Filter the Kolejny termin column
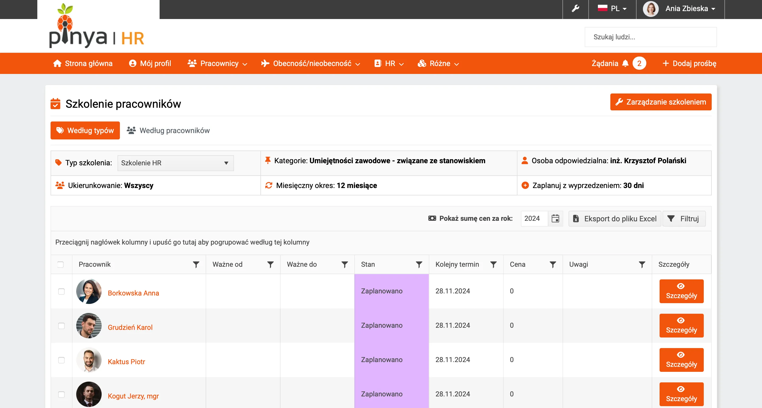This screenshot has width=762, height=408. (x=493, y=265)
